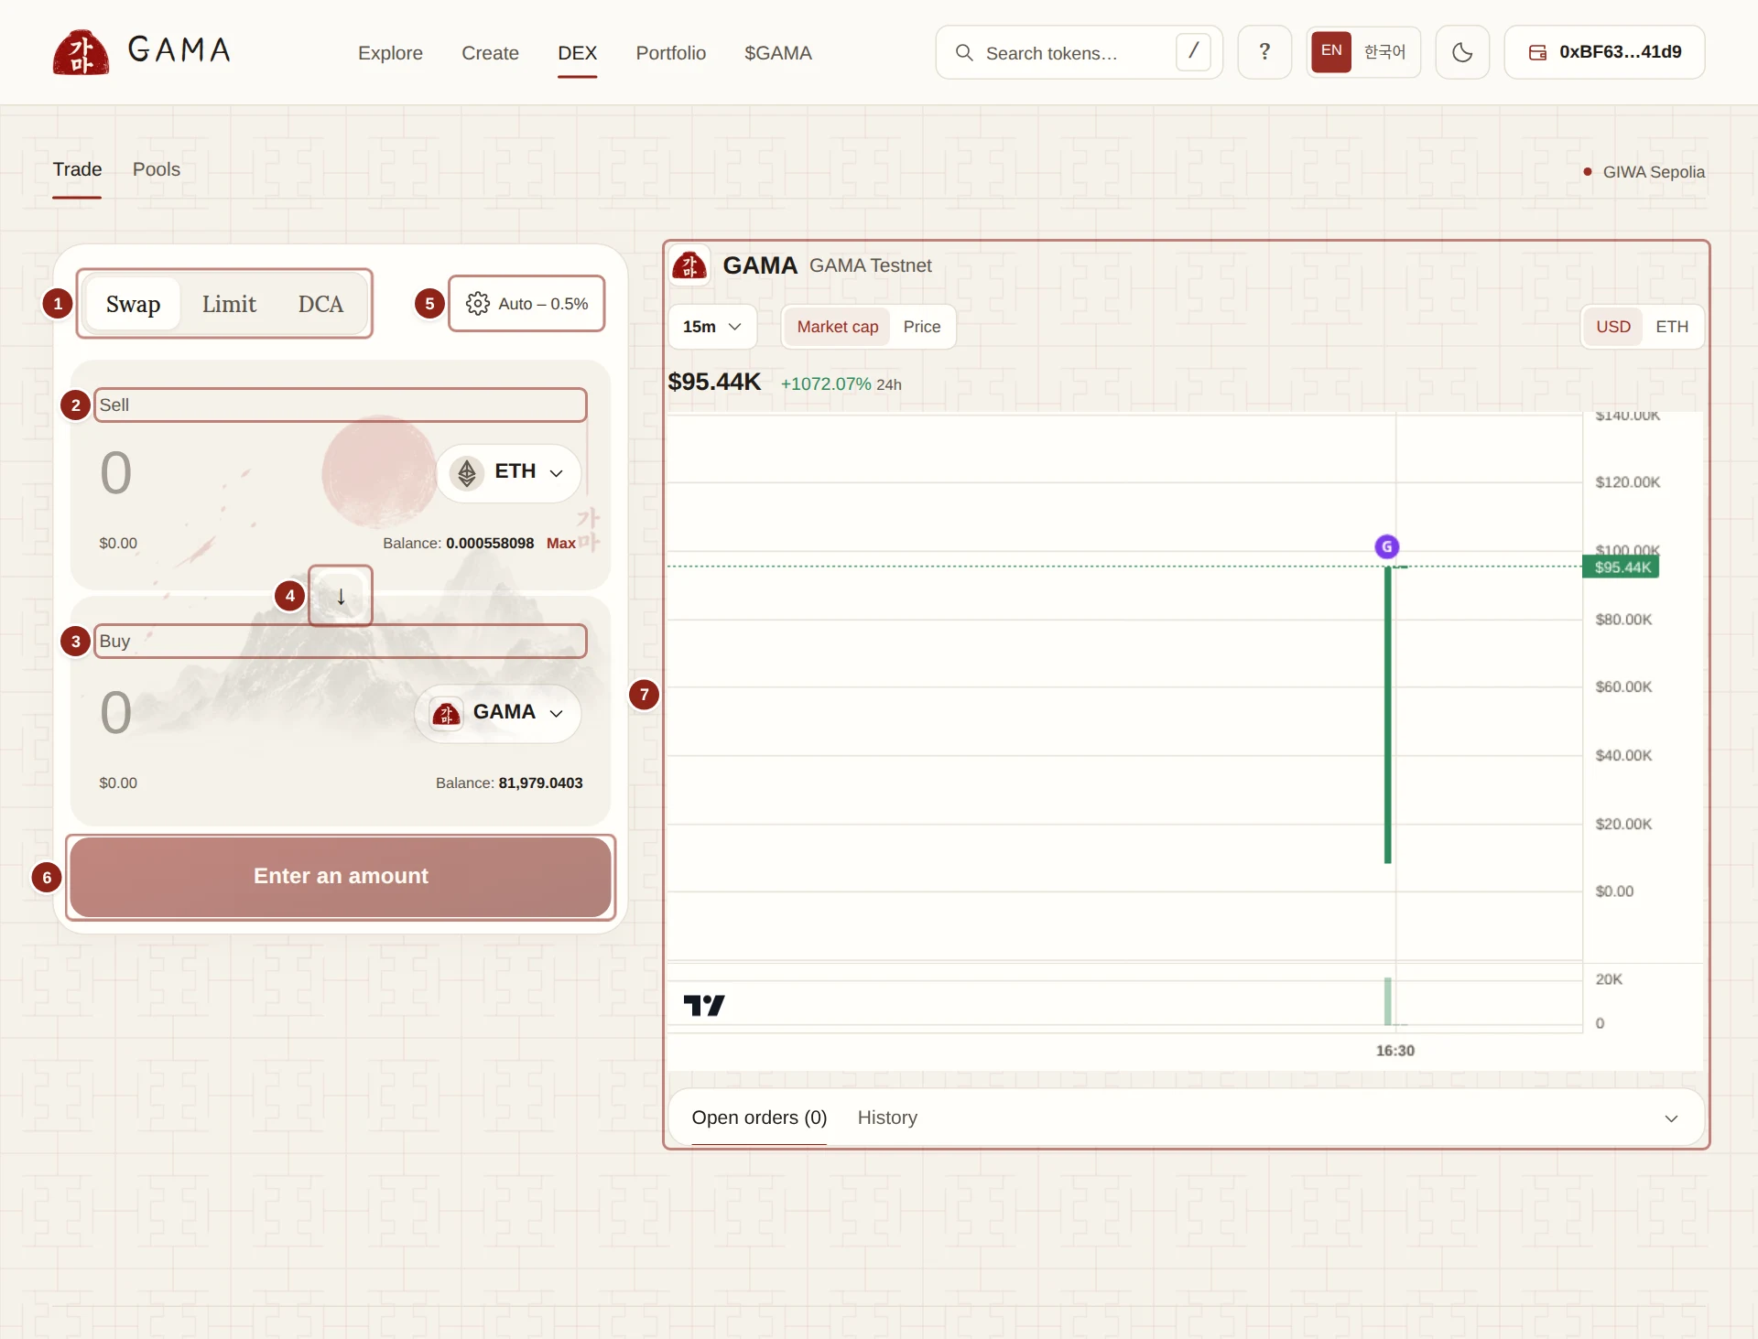Open wallet 0xBF63...41d9 menu

[1604, 52]
